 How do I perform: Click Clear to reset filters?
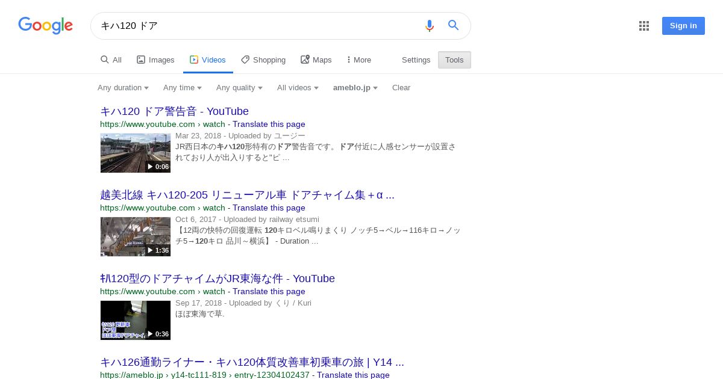point(401,88)
